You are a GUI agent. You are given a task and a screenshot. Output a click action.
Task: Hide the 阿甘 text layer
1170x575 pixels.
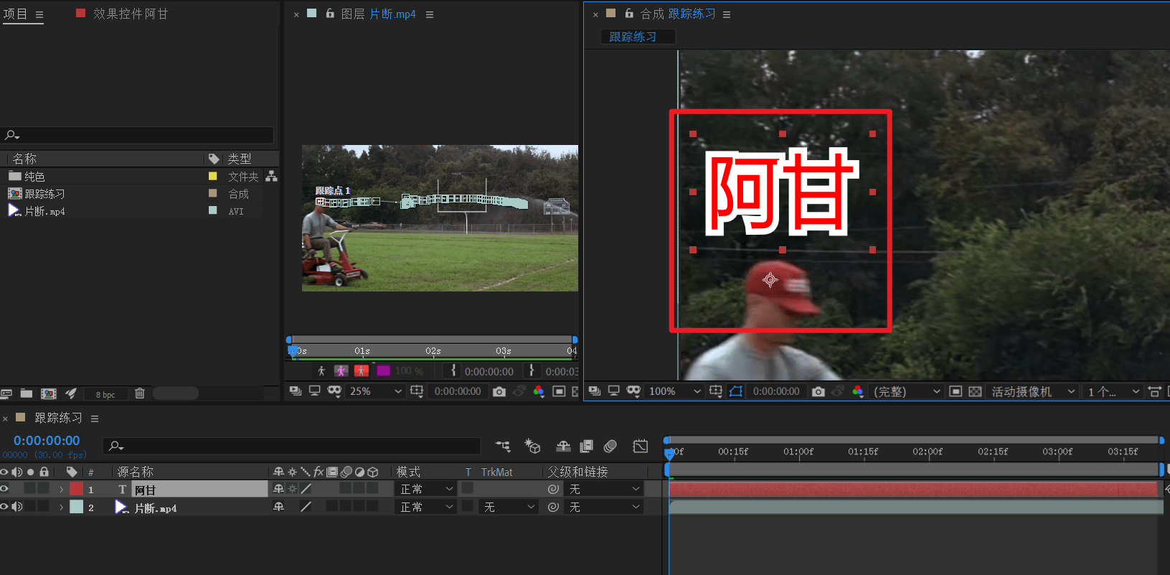(4, 489)
